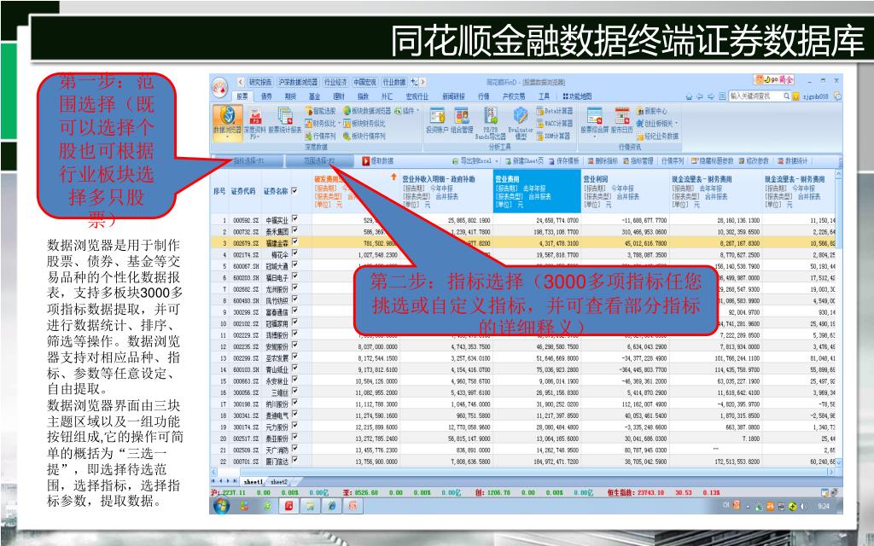Toggle select-all checkbox in 证券名称 header
Viewport: 874px width, 546px height.
pyautogui.click(x=294, y=190)
